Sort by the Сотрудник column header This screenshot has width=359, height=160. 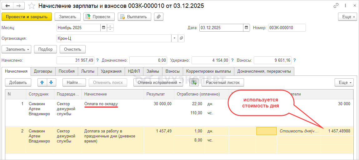[x=40, y=94]
